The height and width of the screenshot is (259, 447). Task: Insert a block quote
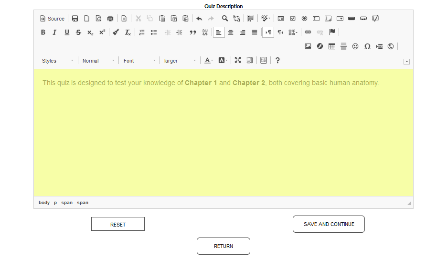coord(193,32)
